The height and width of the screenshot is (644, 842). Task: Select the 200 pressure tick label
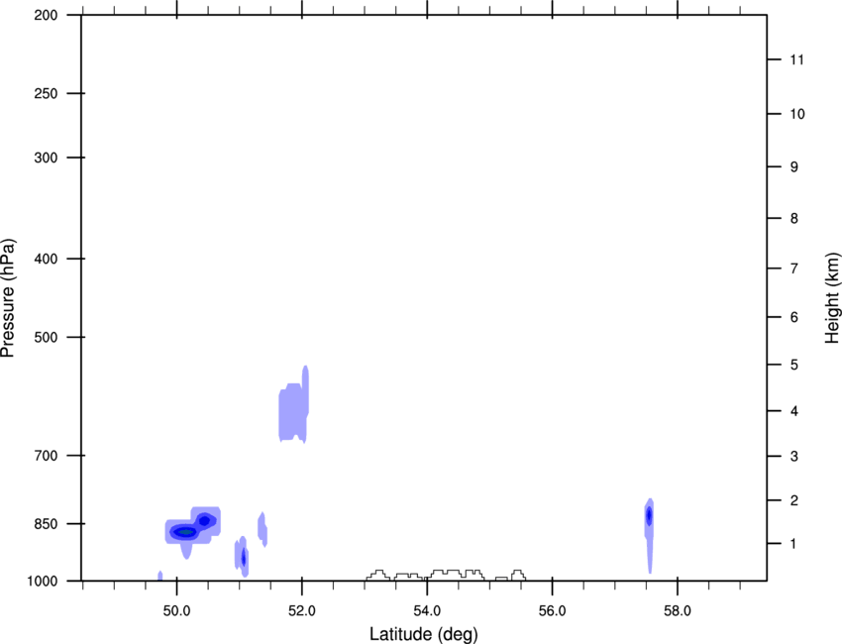coord(46,15)
